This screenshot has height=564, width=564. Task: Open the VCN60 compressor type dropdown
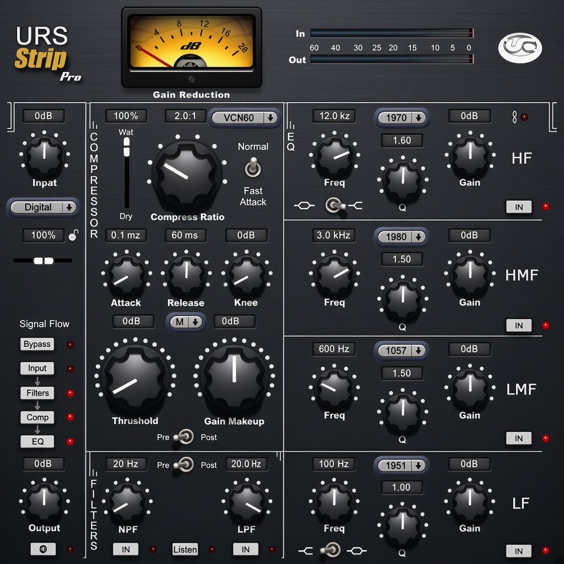[245, 118]
